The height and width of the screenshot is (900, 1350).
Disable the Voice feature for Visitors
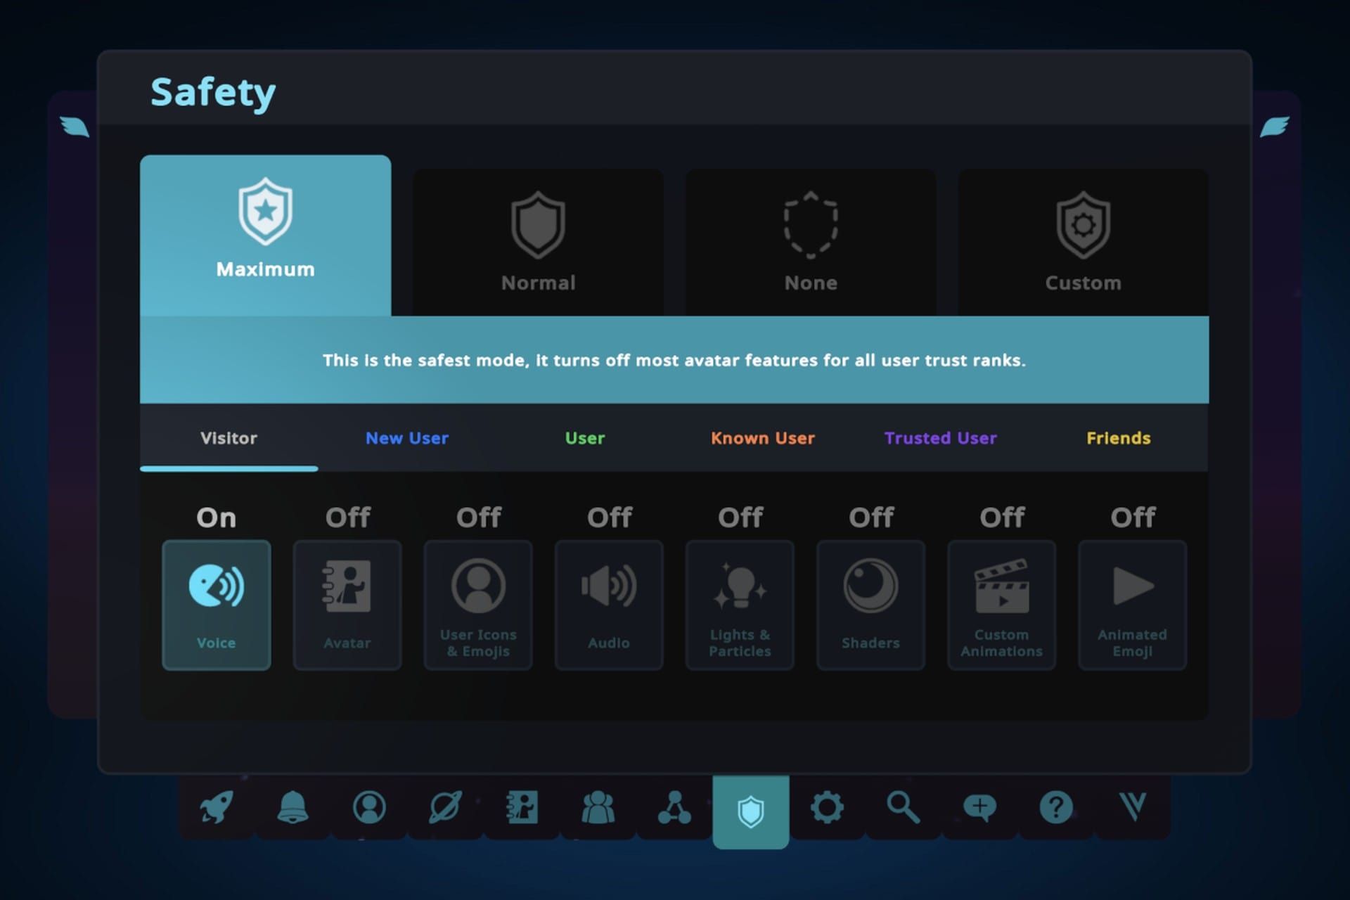tap(216, 605)
